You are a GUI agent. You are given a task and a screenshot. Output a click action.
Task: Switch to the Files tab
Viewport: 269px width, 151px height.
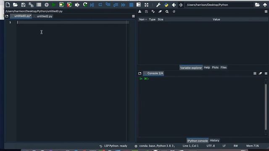pos(224,68)
